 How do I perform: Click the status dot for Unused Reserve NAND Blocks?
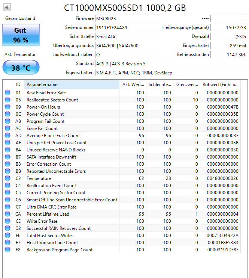tap(7, 150)
